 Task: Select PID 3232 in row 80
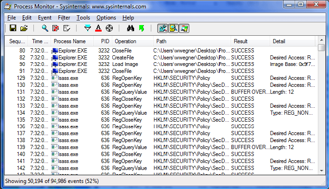point(104,51)
